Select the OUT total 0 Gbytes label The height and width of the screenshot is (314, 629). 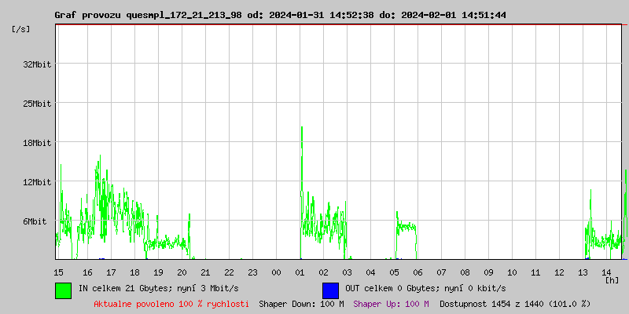pyautogui.click(x=414, y=289)
